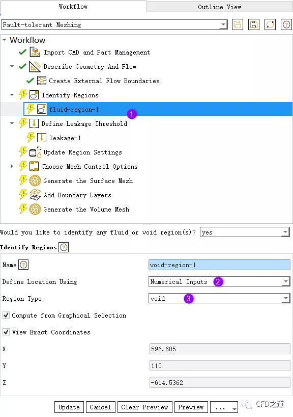This screenshot has width=293, height=417.
Task: Open the Region Type dropdown
Action: click(x=219, y=298)
